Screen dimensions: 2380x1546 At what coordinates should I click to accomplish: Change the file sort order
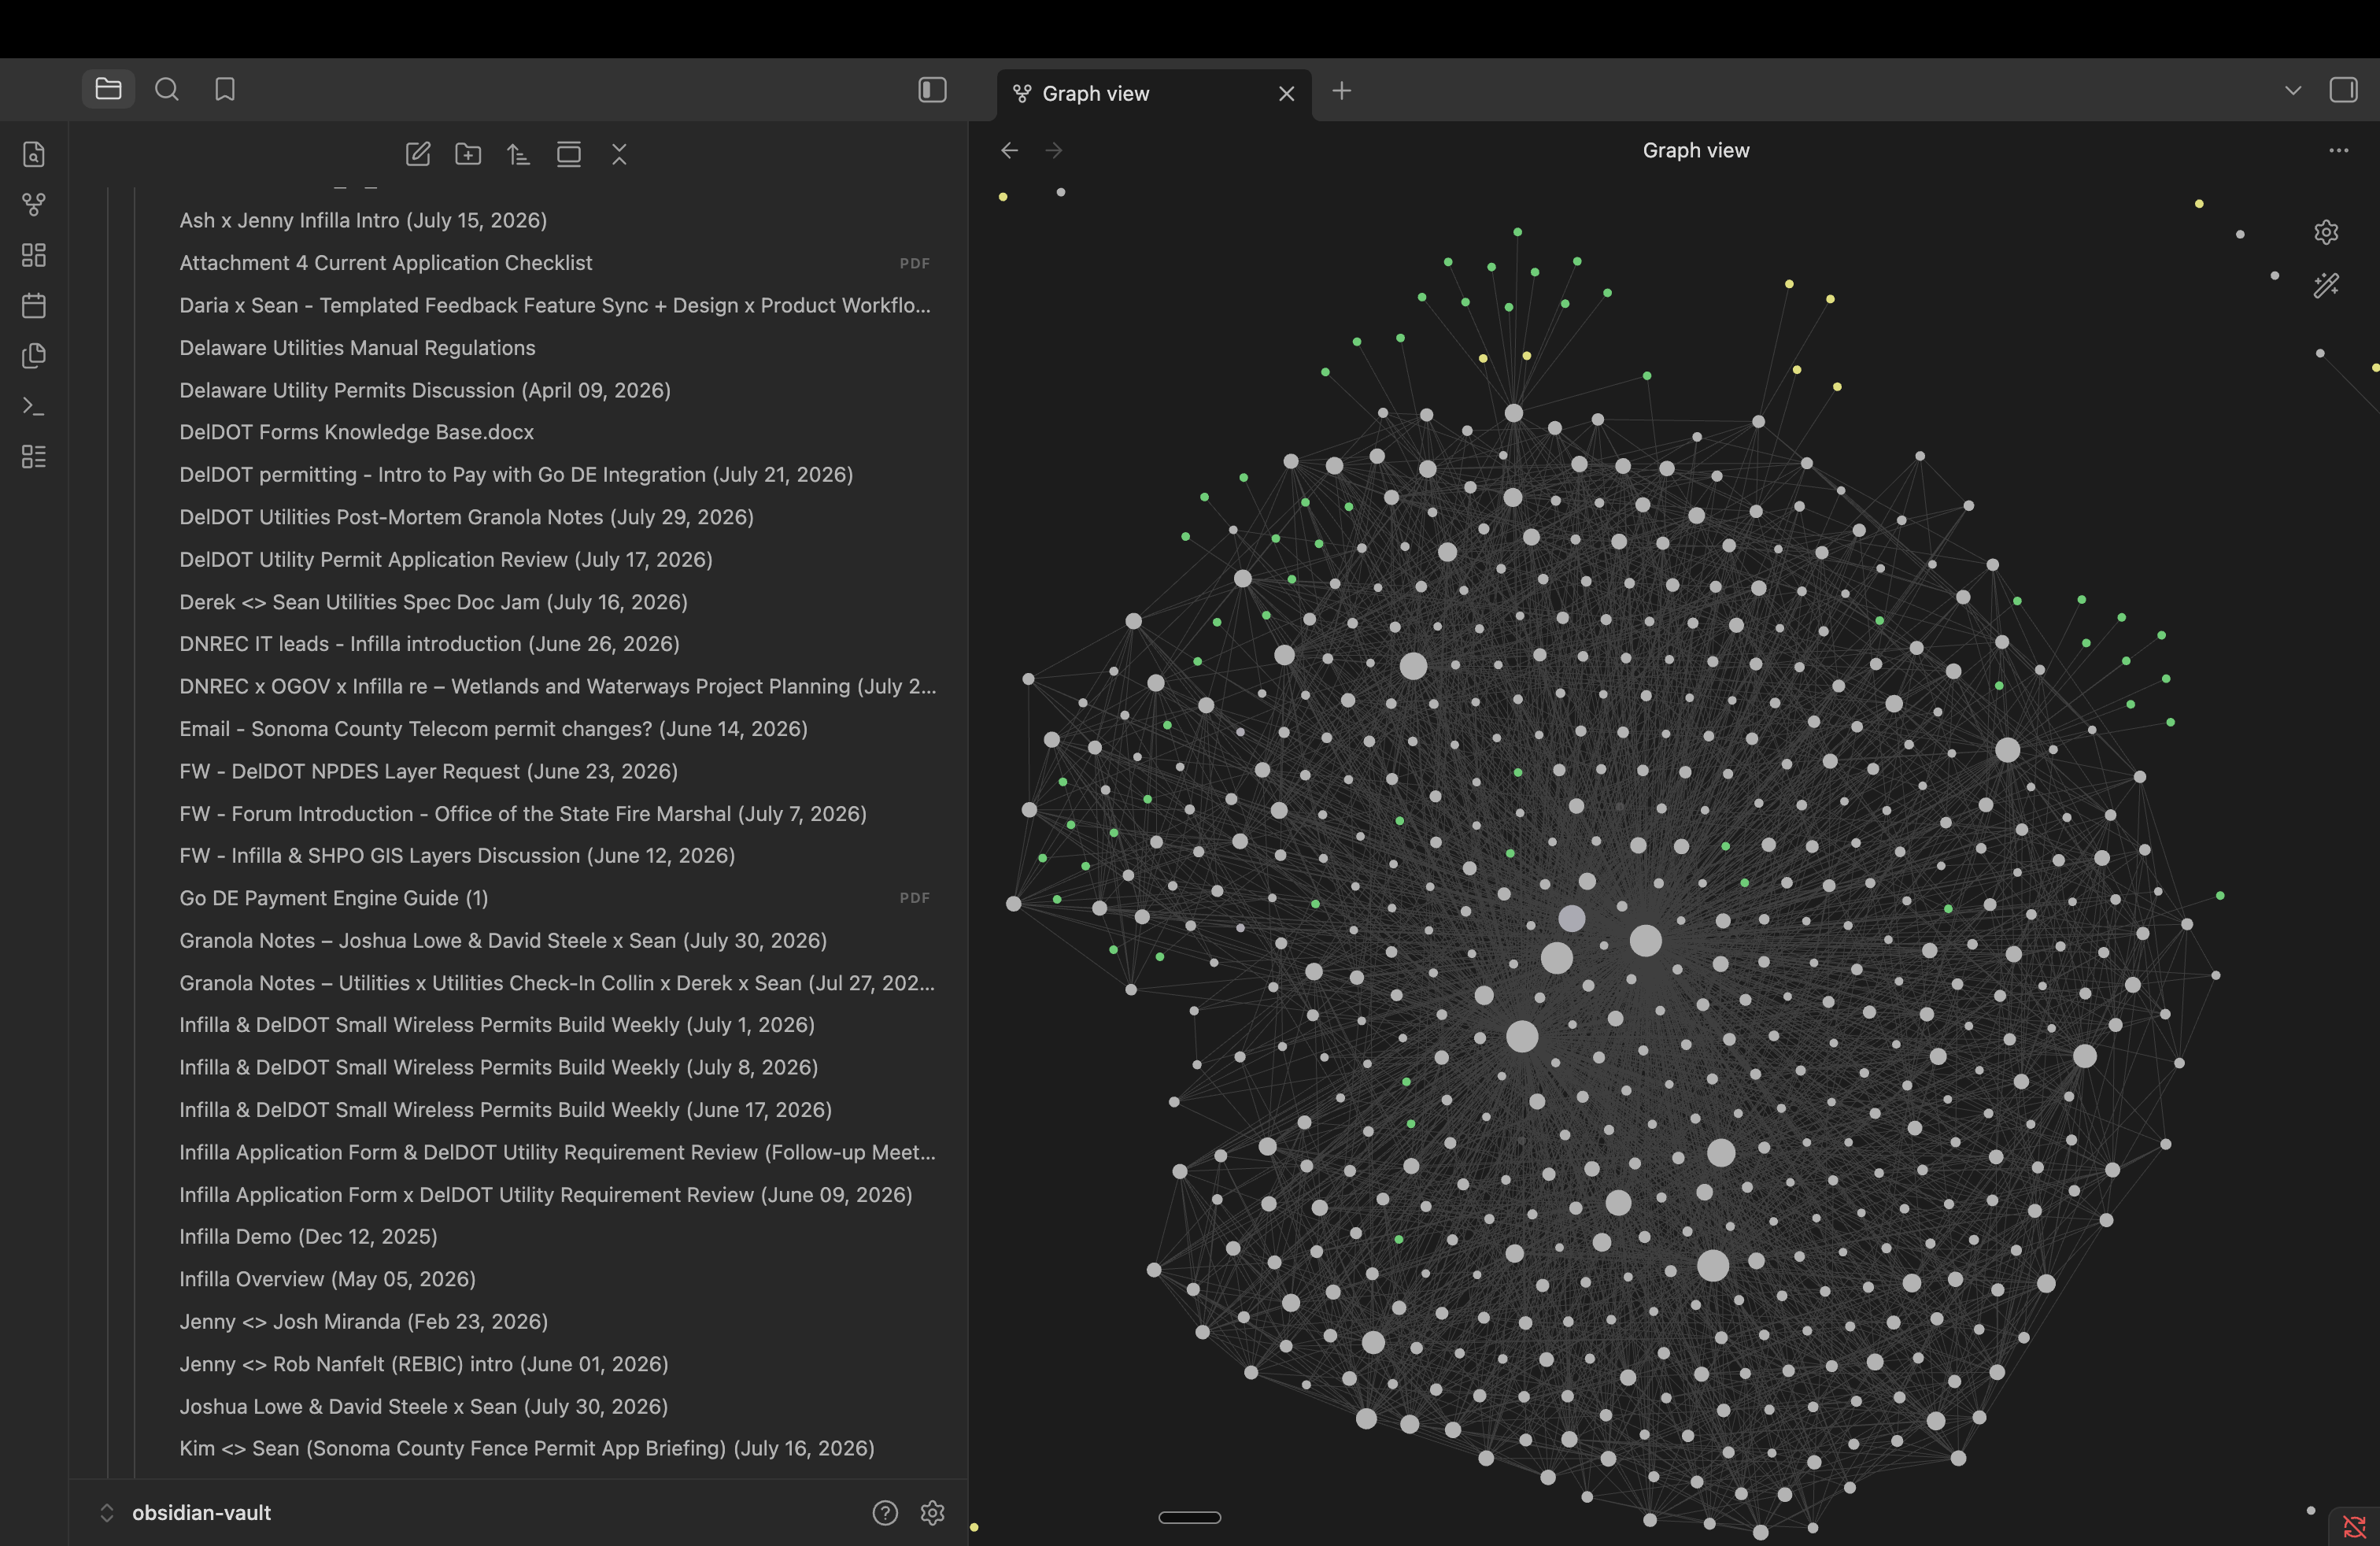(x=518, y=154)
